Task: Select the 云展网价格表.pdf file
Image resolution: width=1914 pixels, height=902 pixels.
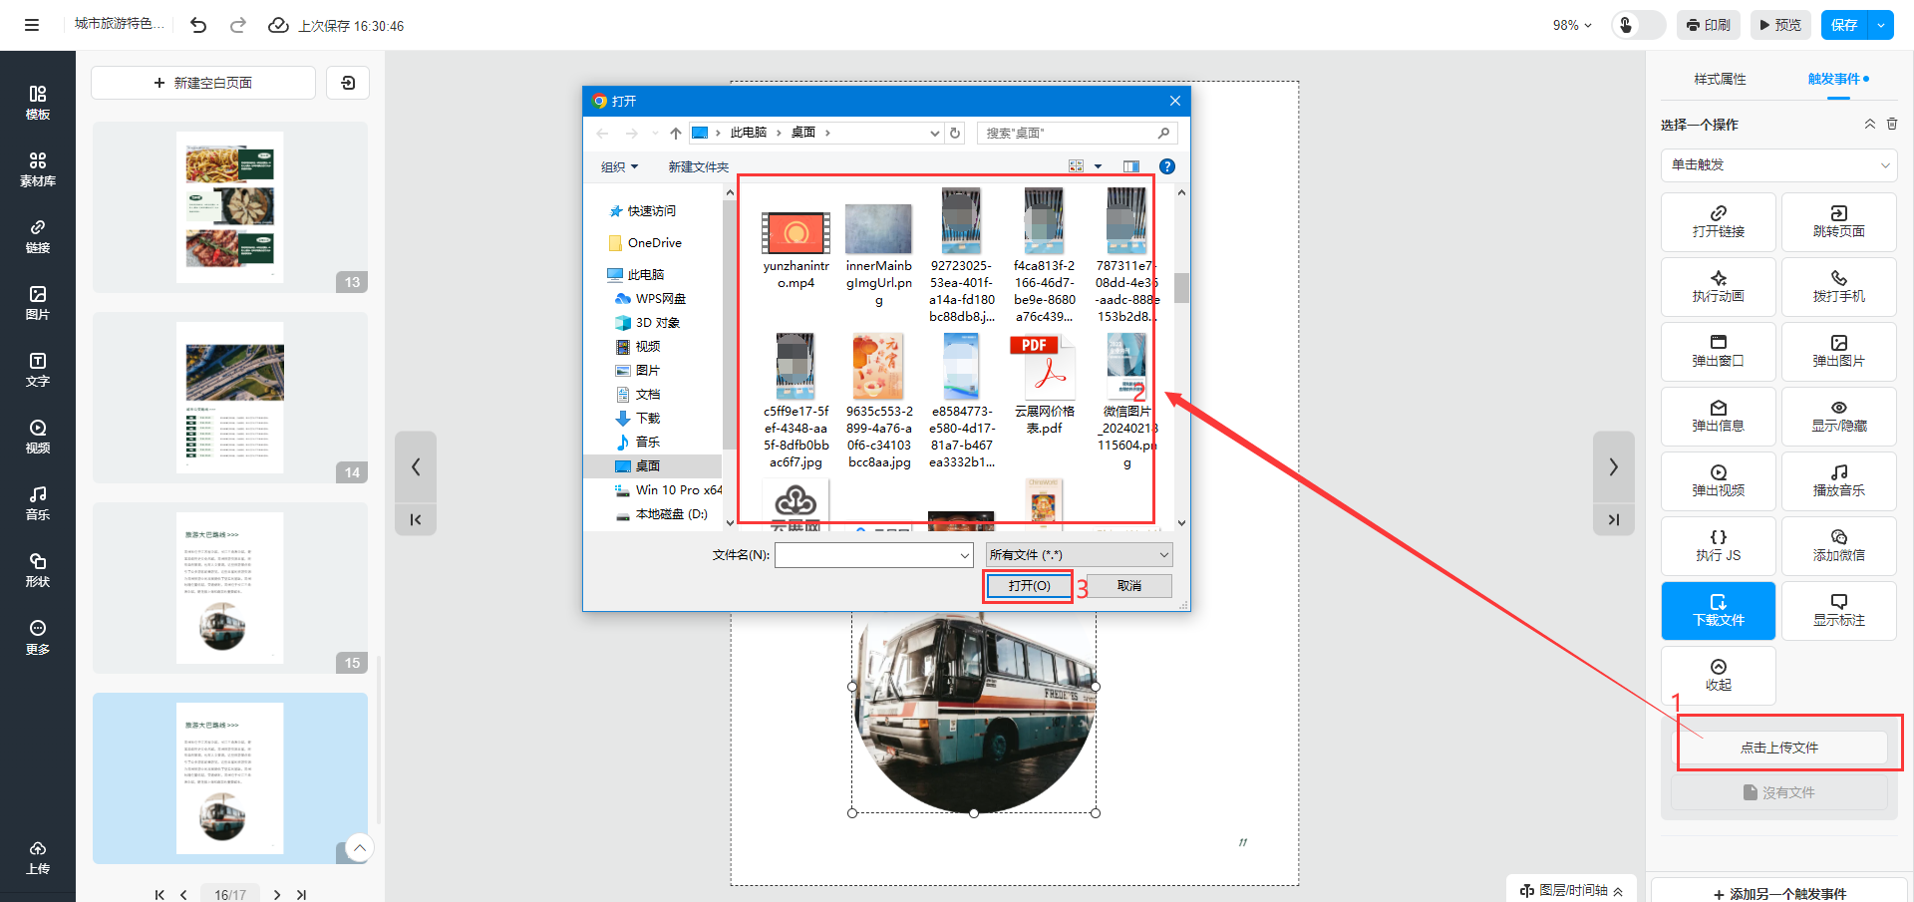Action: (x=1044, y=389)
